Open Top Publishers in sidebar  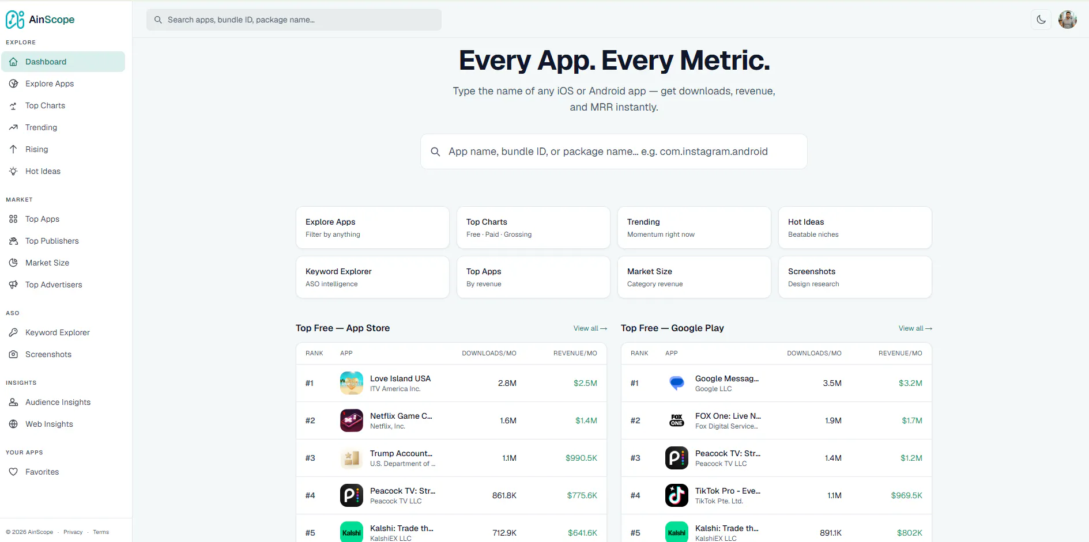click(x=63, y=241)
